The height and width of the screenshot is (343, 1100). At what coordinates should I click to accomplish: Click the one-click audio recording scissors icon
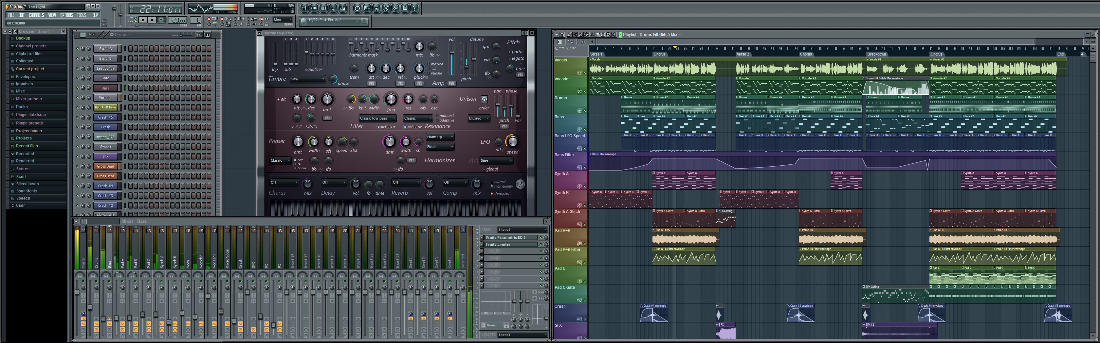386,8
